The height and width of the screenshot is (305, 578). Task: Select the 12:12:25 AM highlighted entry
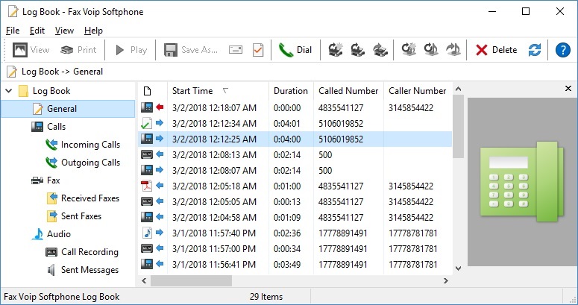click(x=295, y=139)
